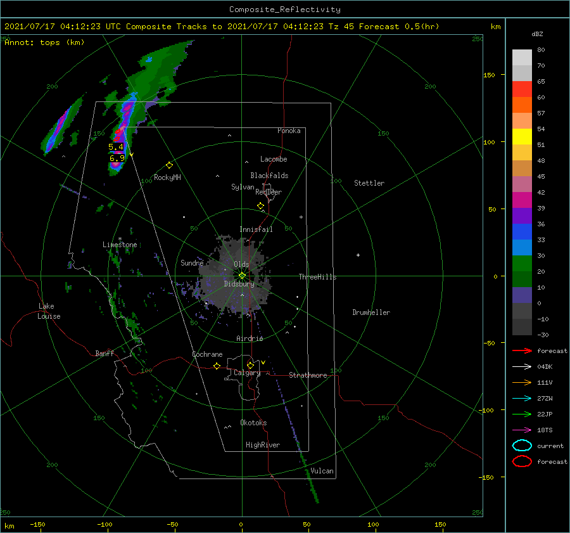
Task: Click the yellow diamond marker below RedDeer
Action: pyautogui.click(x=260, y=206)
